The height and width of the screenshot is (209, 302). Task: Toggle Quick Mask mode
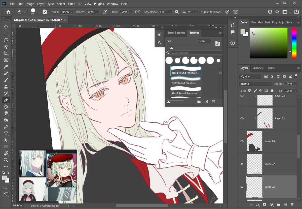coord(6,188)
